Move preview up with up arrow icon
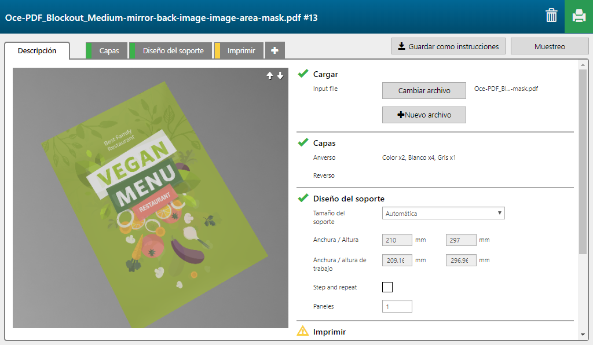Viewport: 593px width, 345px height. 270,76
